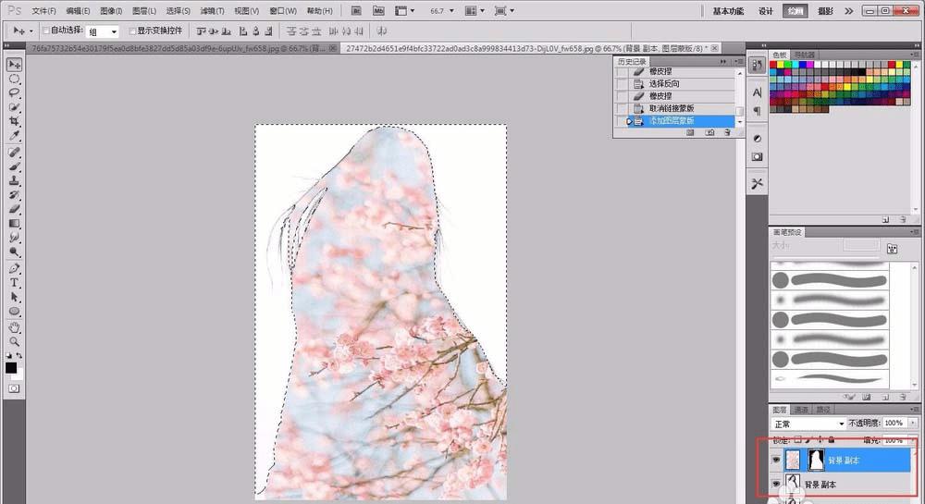Click the 取消链接蒙版 history step
The image size is (925, 504).
[671, 108]
